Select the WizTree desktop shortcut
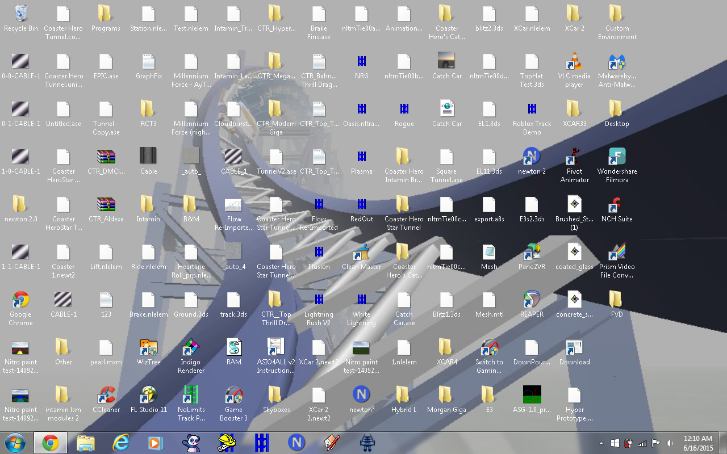Screen dimensions: 727x454 click(149, 347)
